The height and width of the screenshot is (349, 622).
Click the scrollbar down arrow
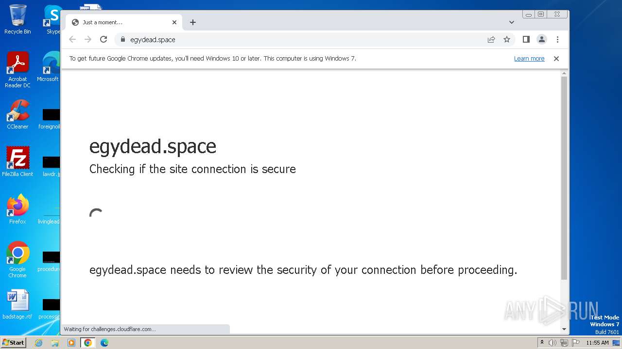click(564, 329)
